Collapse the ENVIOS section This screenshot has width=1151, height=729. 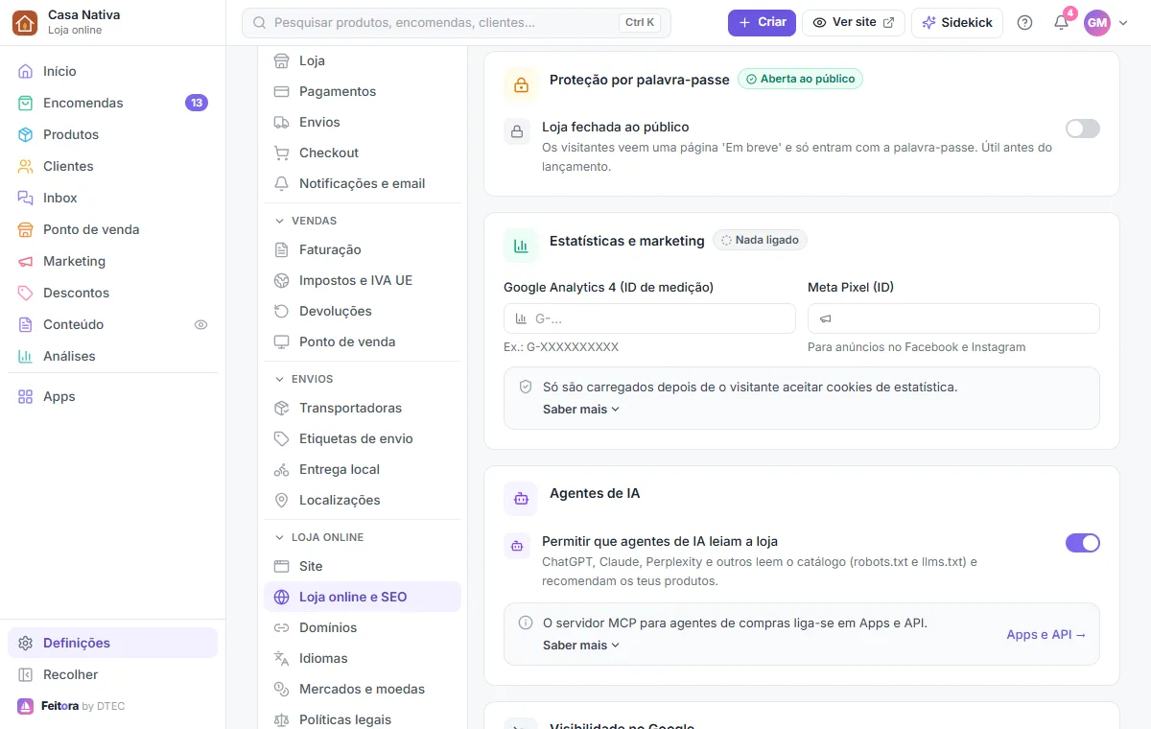click(x=305, y=379)
